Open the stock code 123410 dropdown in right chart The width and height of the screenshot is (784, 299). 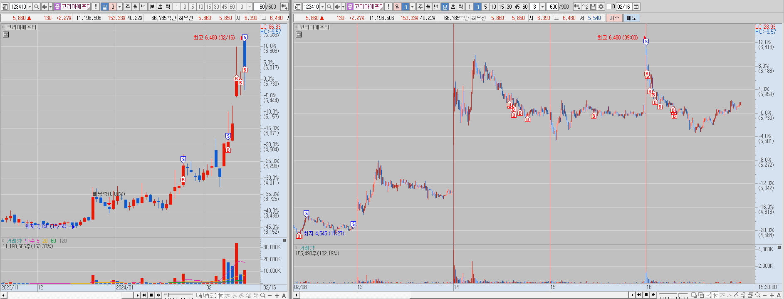click(x=322, y=7)
